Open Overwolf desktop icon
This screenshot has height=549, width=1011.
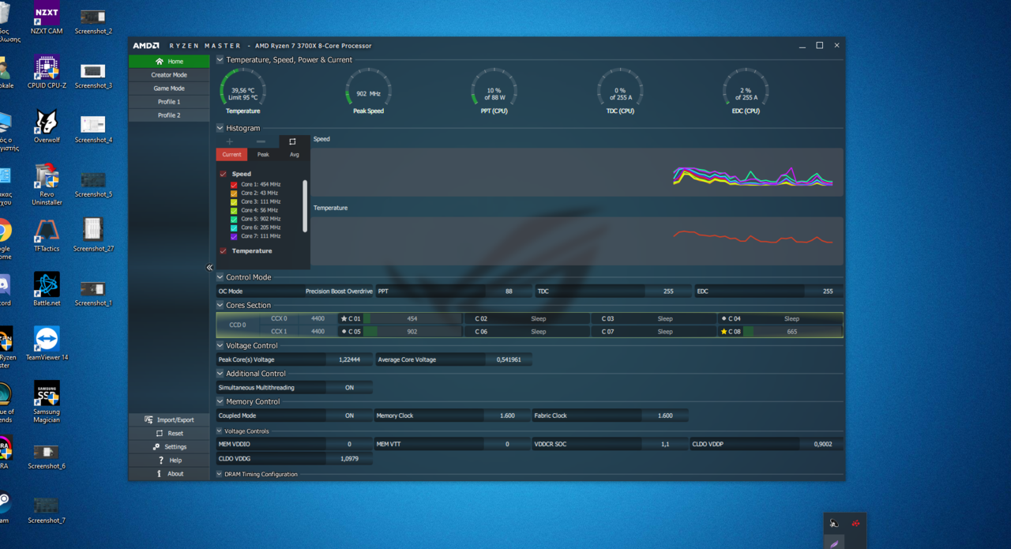pos(47,127)
